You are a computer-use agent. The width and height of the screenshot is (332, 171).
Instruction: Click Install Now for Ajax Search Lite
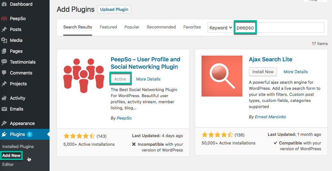263,72
